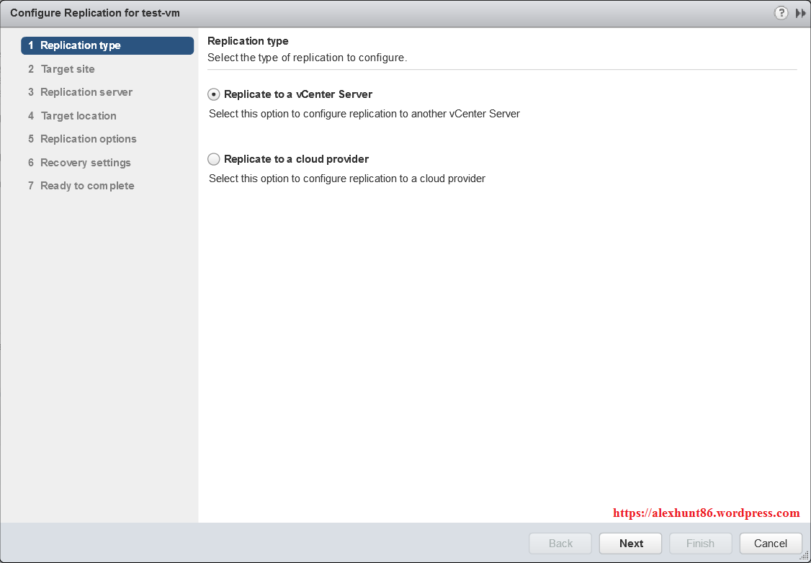Select step 5 Replication options
Image resolution: width=811 pixels, height=563 pixels.
click(88, 139)
